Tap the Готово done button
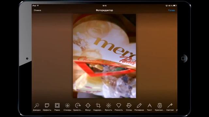The width and height of the screenshot is (209, 117). click(171, 10)
